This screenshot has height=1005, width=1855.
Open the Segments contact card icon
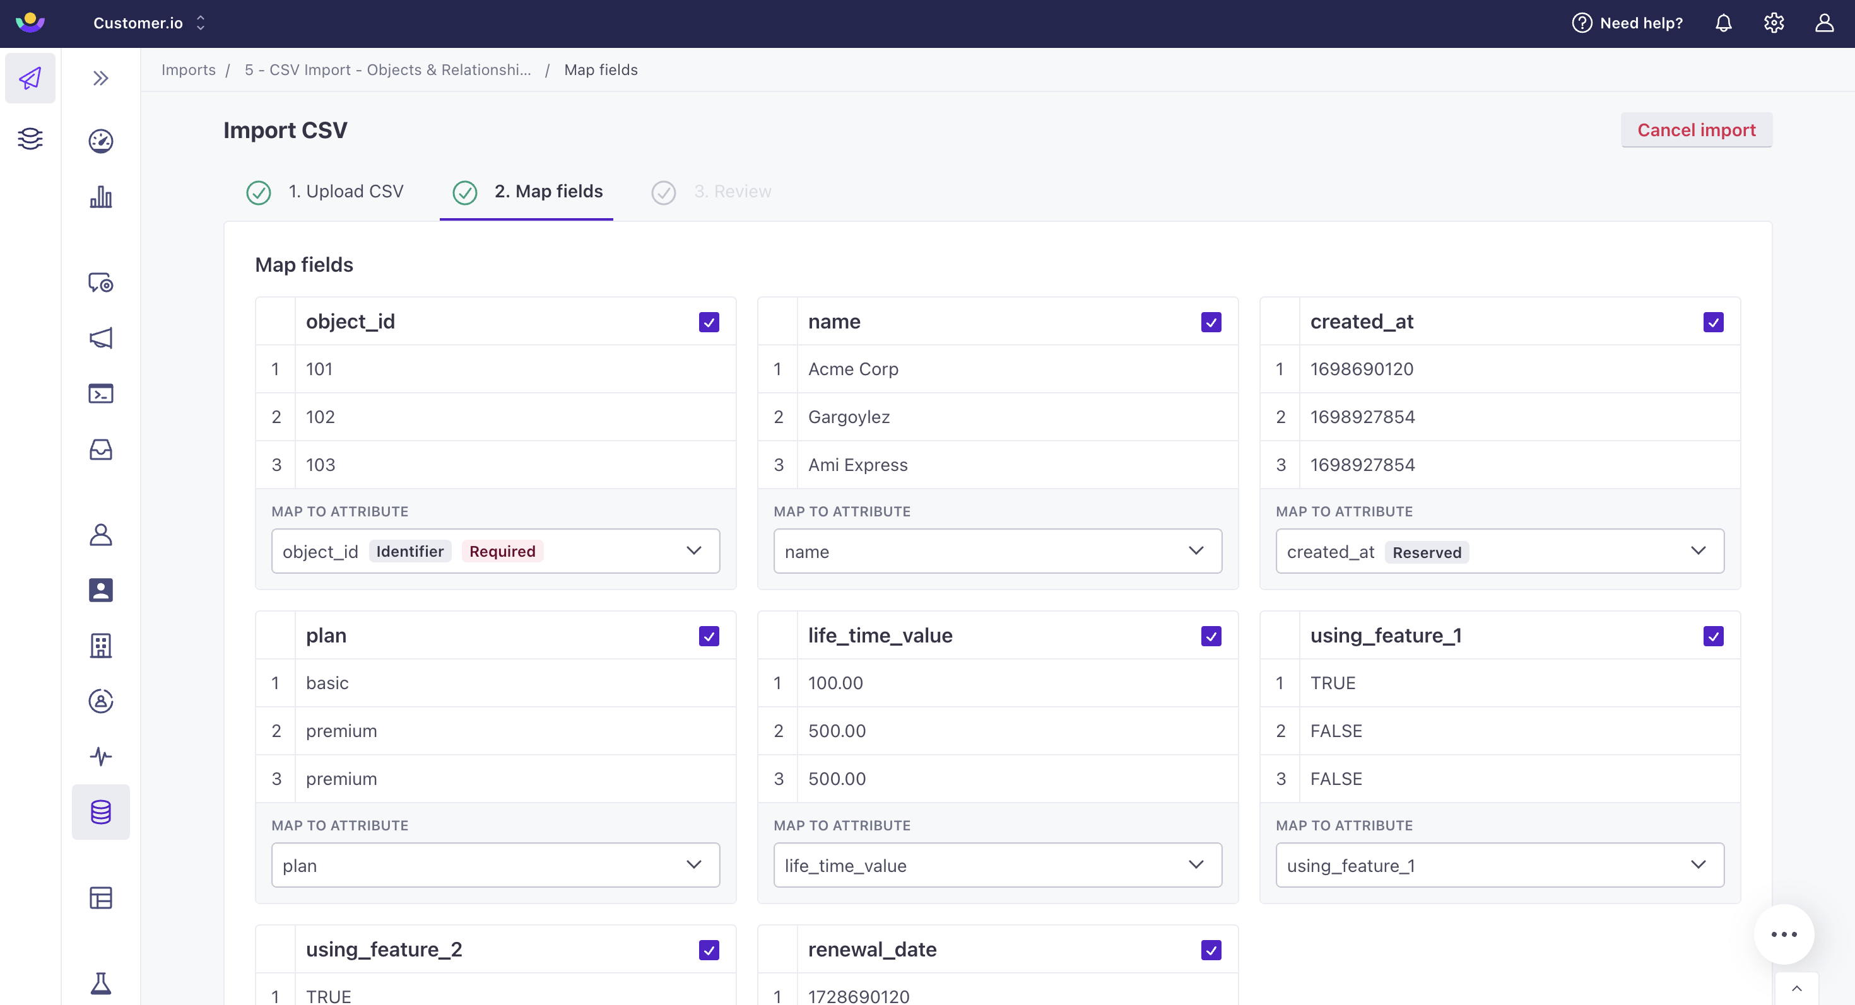(101, 590)
